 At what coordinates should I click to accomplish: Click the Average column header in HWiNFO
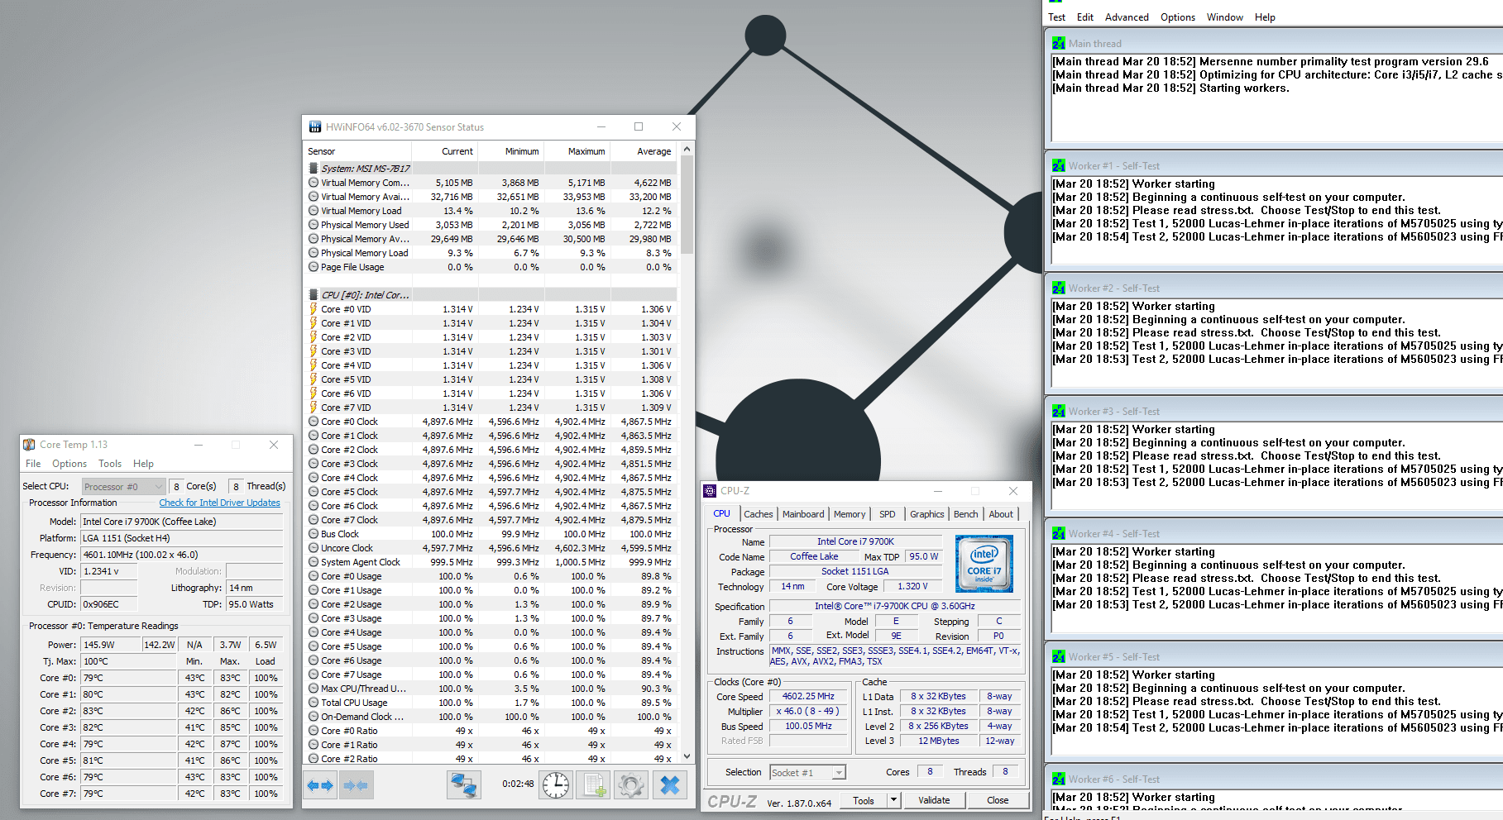tap(643, 151)
